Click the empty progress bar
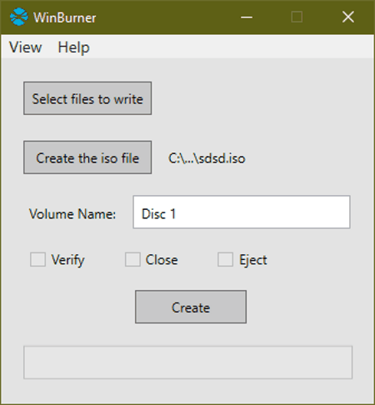This screenshot has width=375, height=405. (x=188, y=362)
